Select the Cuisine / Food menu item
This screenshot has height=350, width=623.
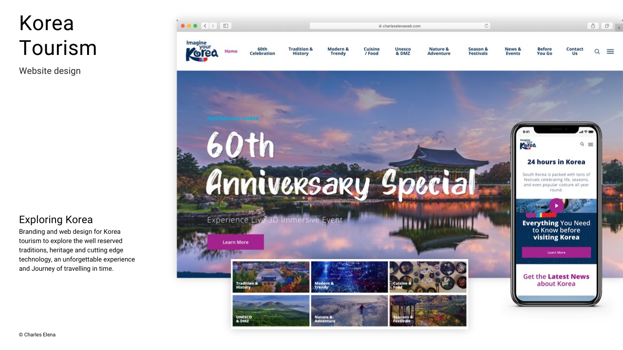[371, 52]
